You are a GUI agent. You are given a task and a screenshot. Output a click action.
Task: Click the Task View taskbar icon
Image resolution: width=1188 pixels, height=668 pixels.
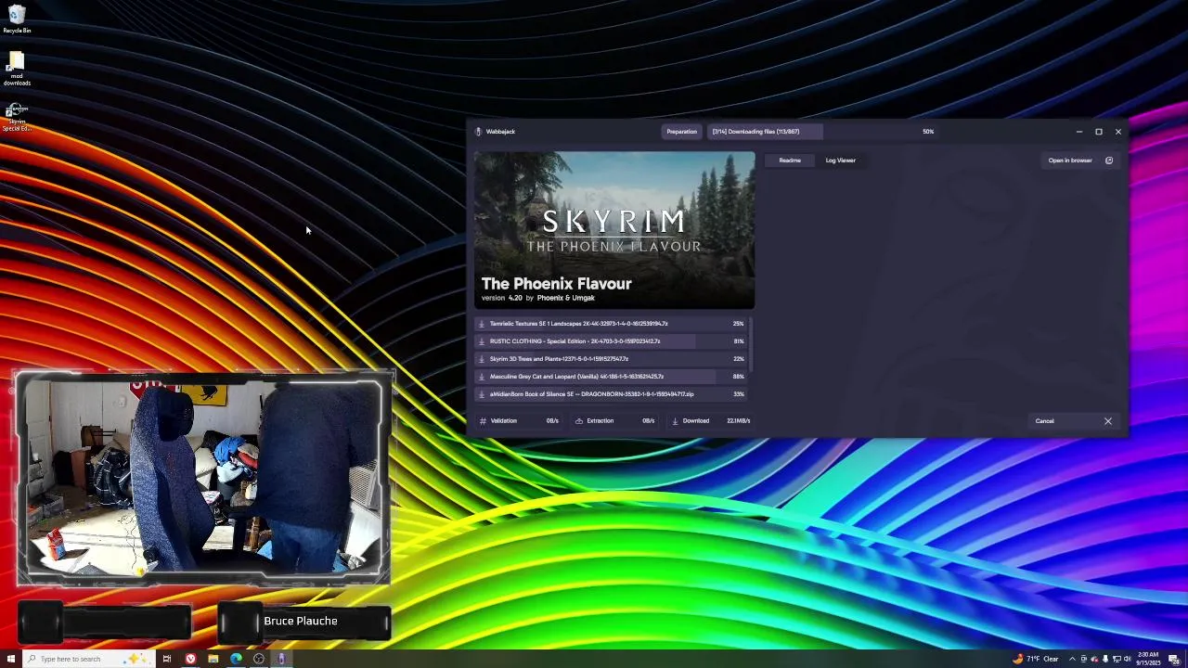coord(167,659)
